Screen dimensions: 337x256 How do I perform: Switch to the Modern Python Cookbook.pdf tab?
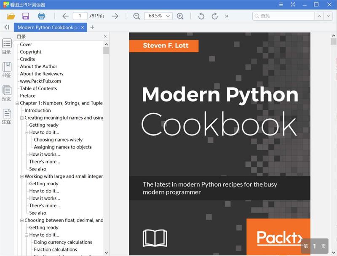(x=50, y=27)
